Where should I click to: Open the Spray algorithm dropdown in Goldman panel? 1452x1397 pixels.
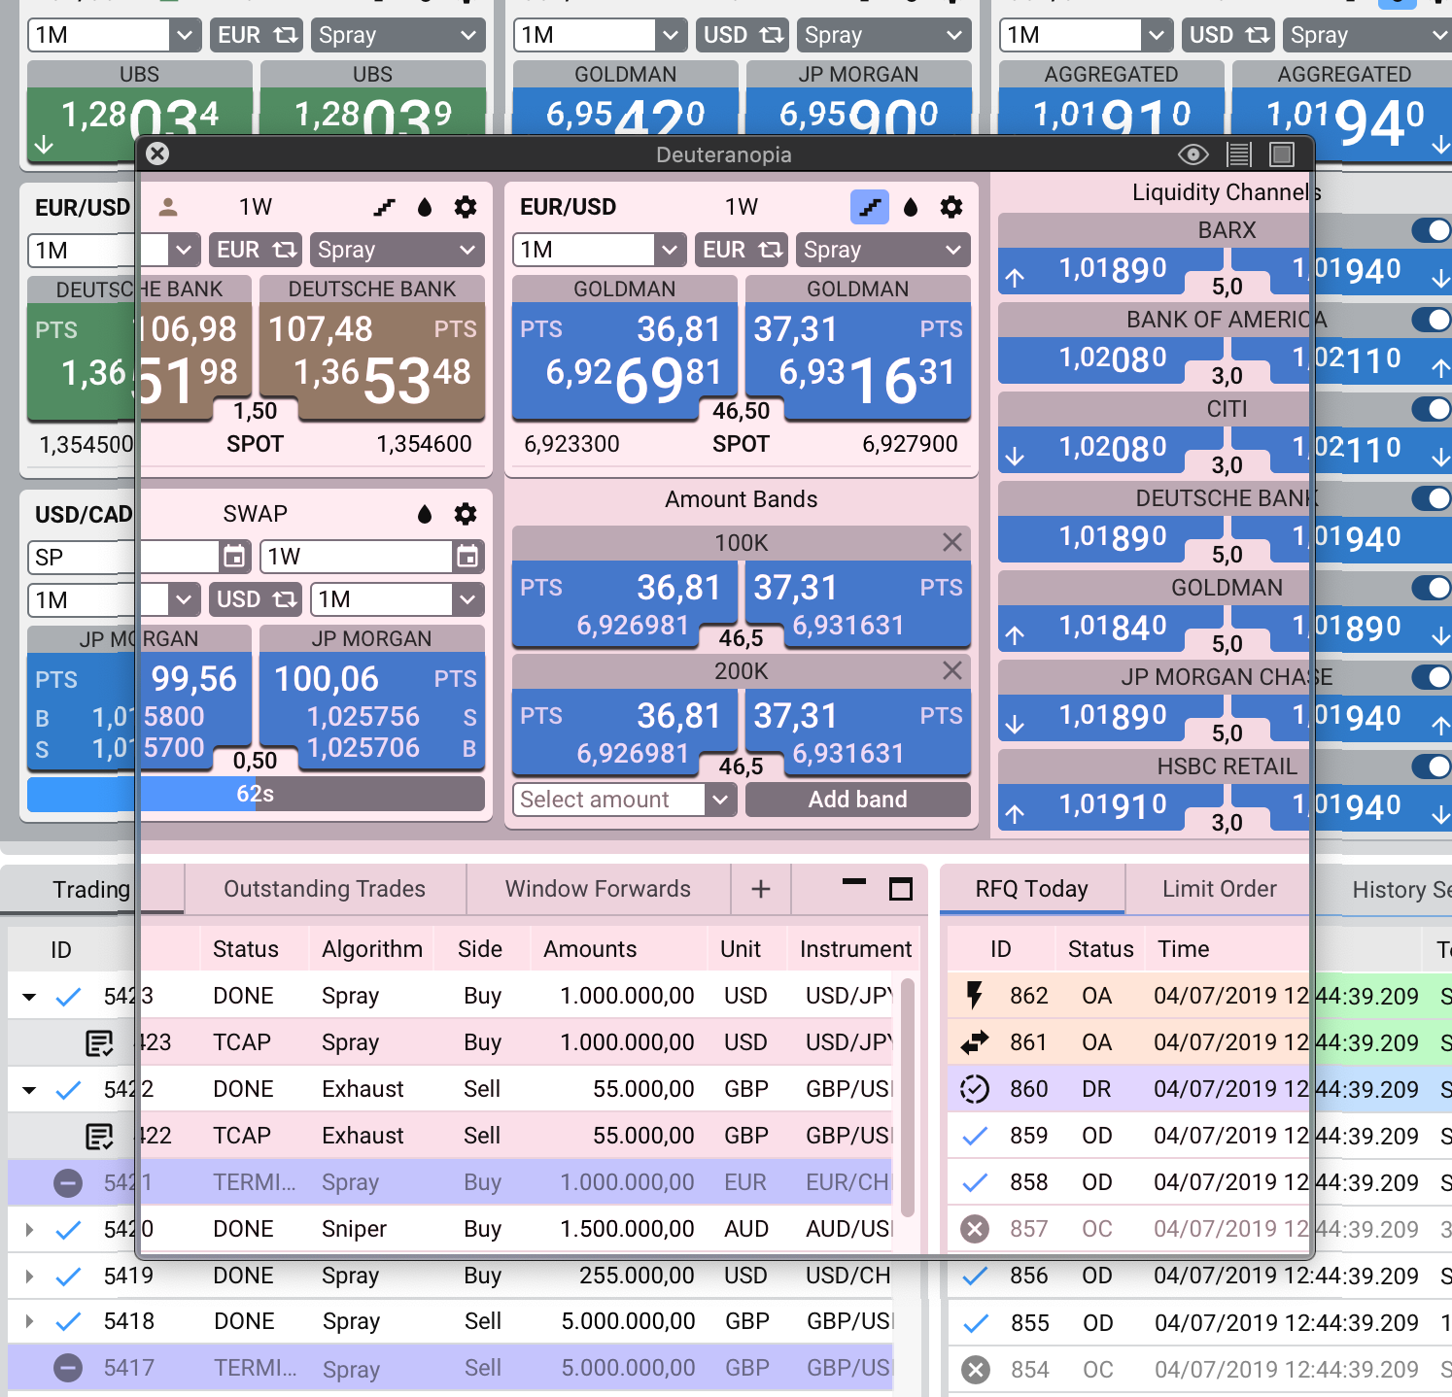coord(882,250)
